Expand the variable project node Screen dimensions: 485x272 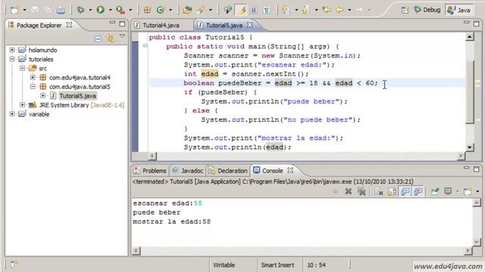[12, 114]
